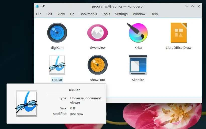Open the Help menu
The image size is (206, 129).
click(154, 14)
